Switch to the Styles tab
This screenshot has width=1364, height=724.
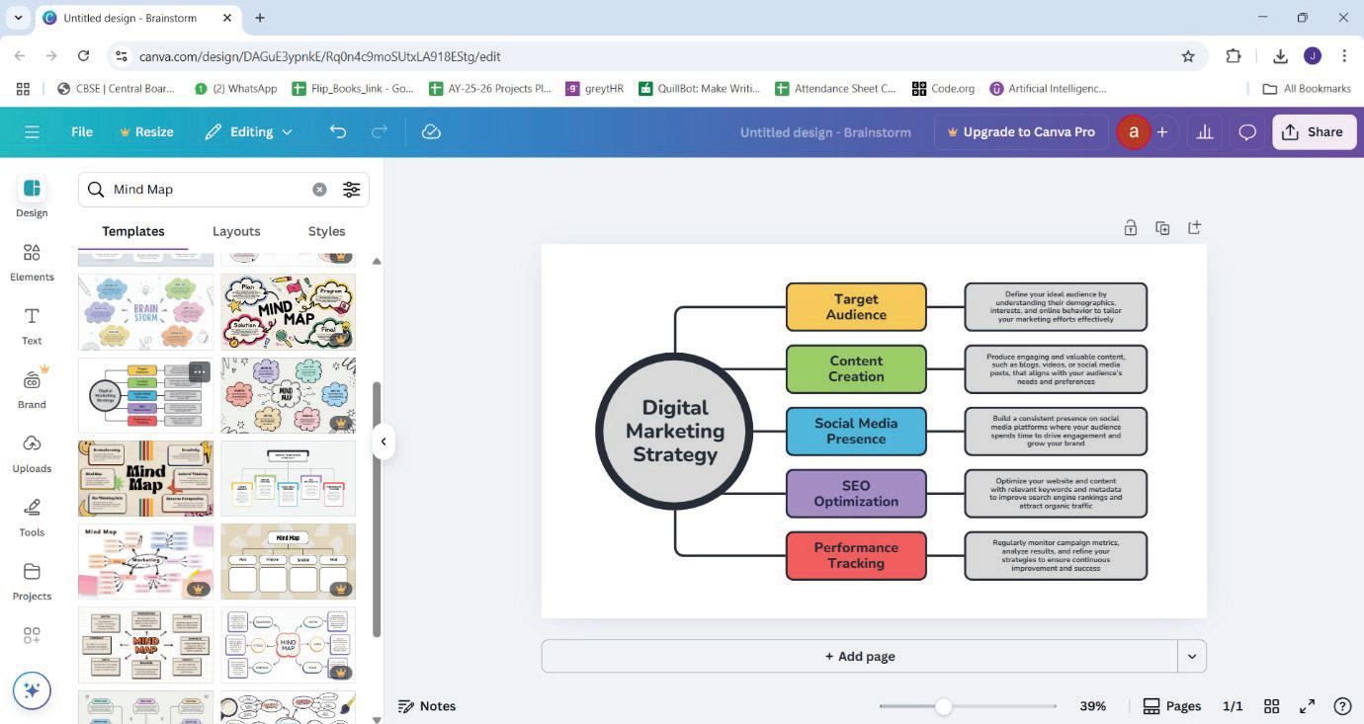(x=326, y=231)
